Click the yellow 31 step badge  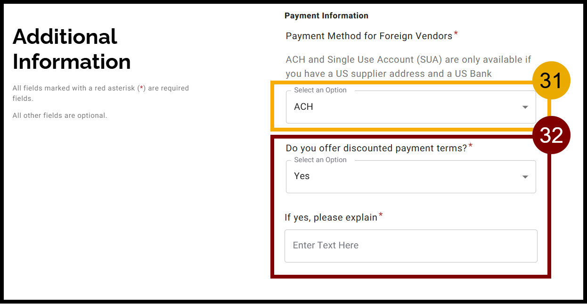[x=551, y=81]
